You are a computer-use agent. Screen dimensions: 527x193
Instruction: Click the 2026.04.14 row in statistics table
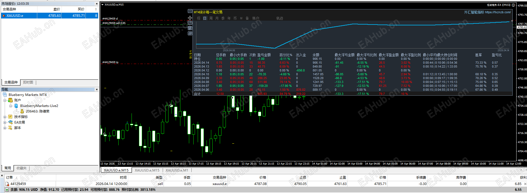point(353,63)
